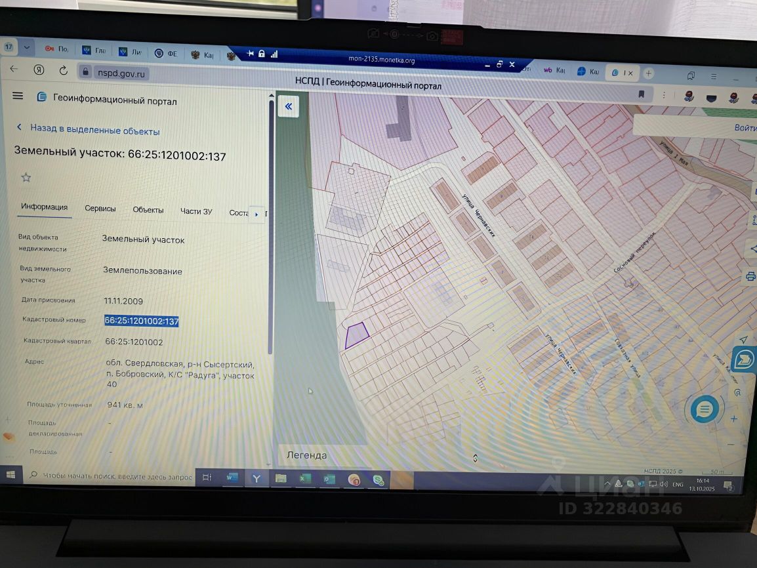The width and height of the screenshot is (757, 568).
Task: Expand the Легенда panel
Action: click(x=306, y=455)
